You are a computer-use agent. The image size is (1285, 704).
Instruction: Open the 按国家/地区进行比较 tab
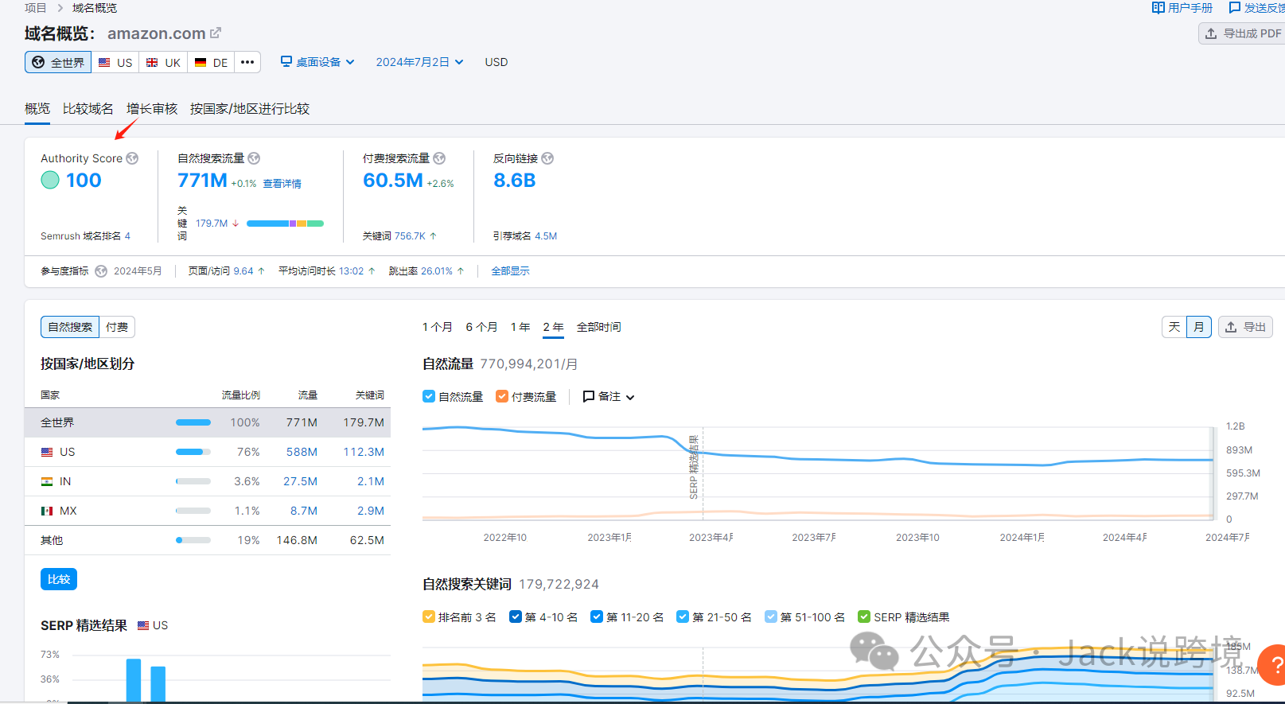[x=250, y=109]
